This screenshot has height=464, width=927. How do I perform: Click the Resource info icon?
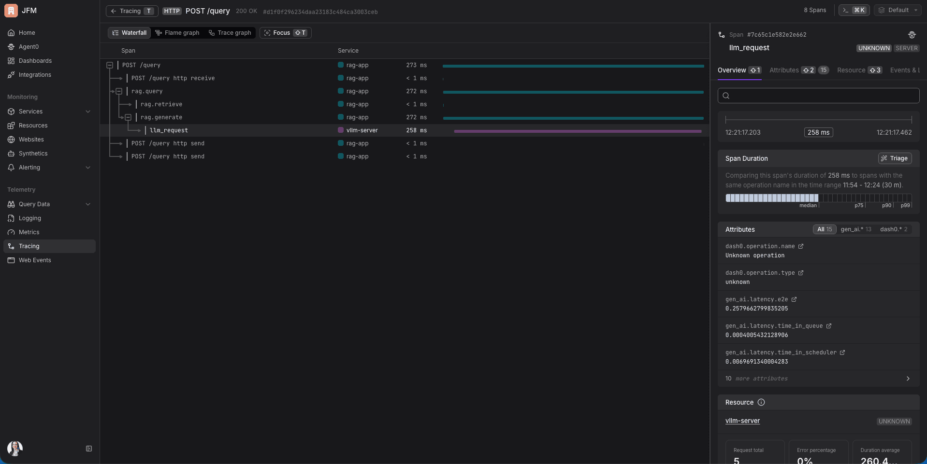tap(761, 402)
